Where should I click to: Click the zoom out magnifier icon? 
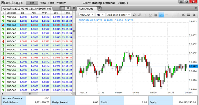click(140, 15)
